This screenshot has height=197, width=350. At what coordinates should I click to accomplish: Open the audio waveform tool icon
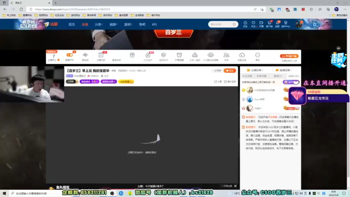point(85,55)
